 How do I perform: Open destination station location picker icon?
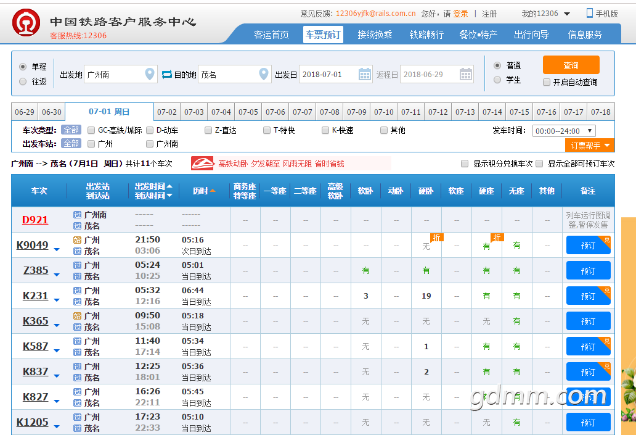(264, 74)
